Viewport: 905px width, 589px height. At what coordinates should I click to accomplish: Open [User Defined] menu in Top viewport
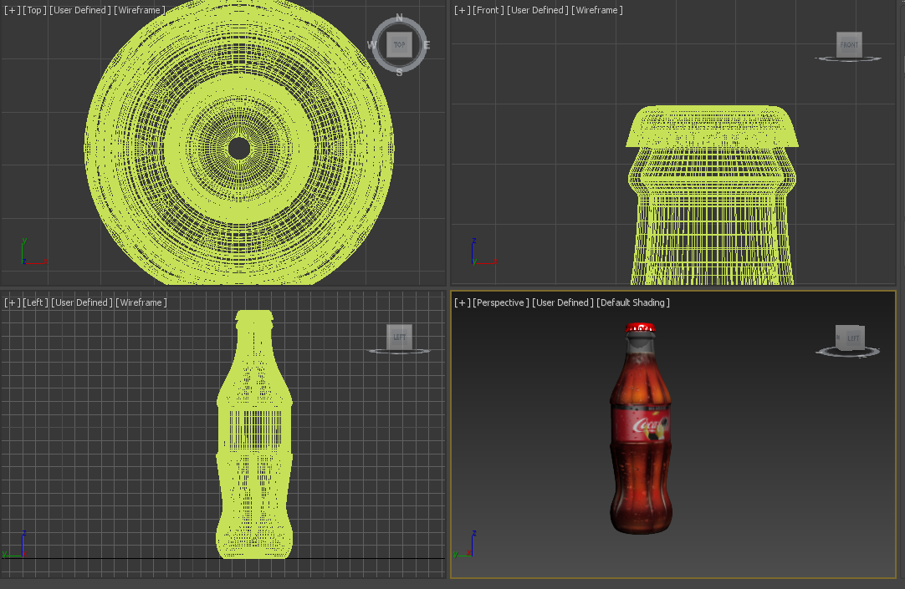pyautogui.click(x=80, y=10)
